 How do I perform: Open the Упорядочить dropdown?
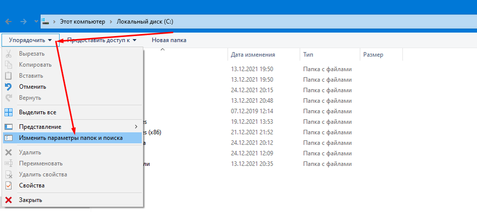pos(30,40)
